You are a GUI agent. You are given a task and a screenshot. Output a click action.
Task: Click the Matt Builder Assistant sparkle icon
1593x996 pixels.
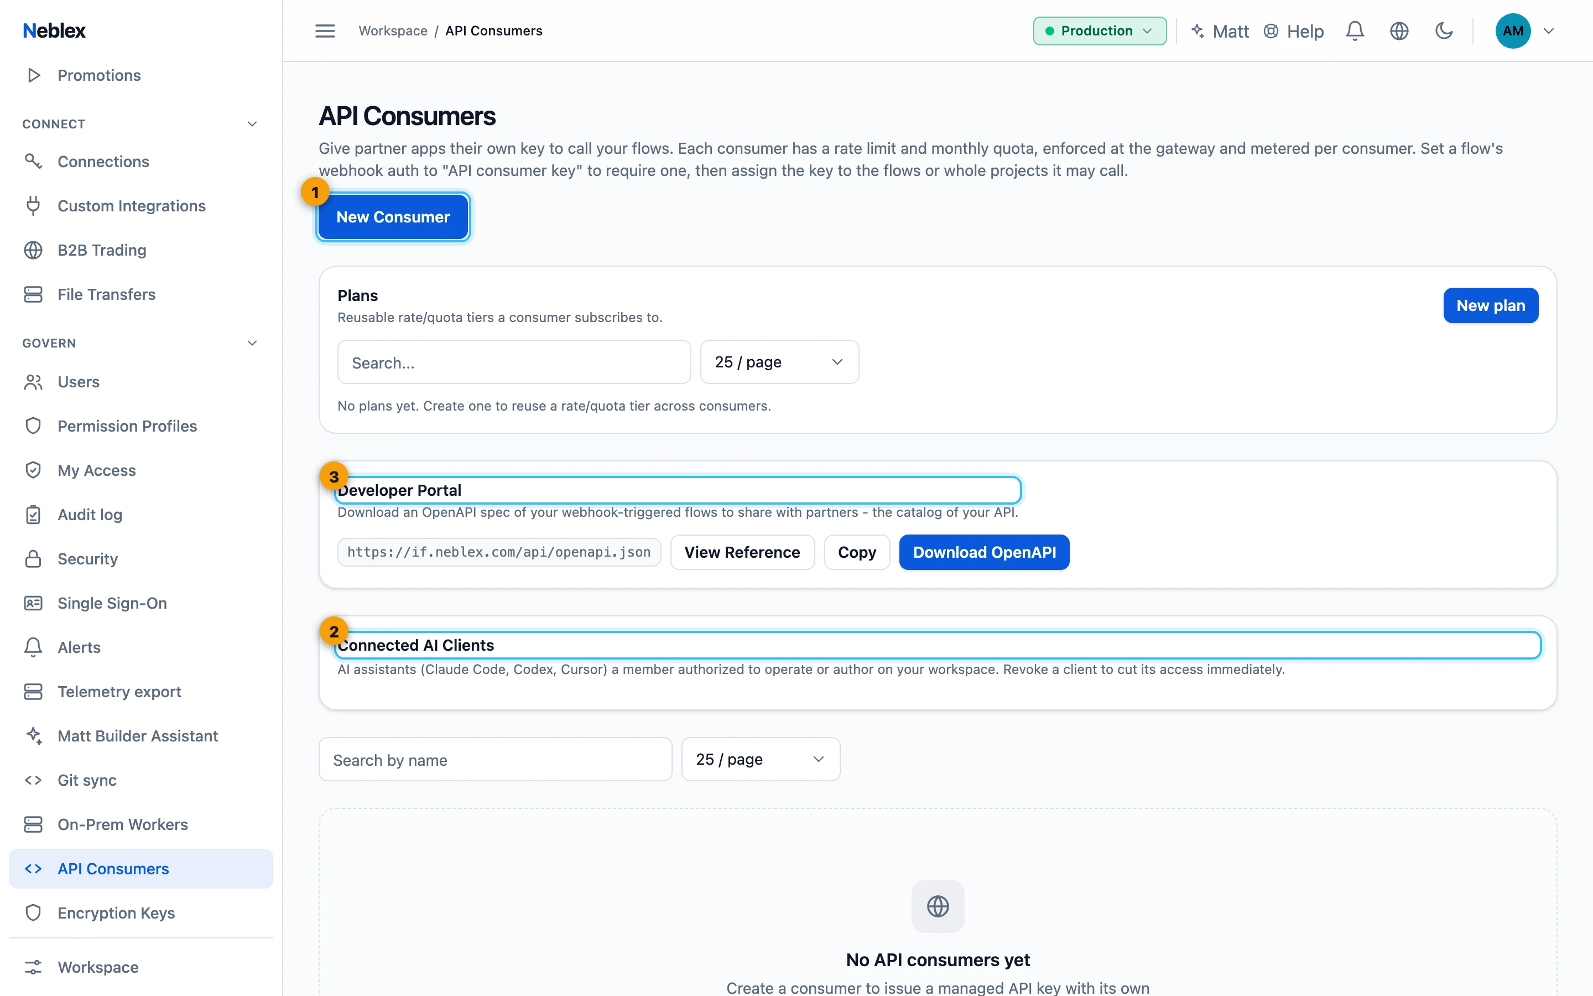[x=34, y=735]
